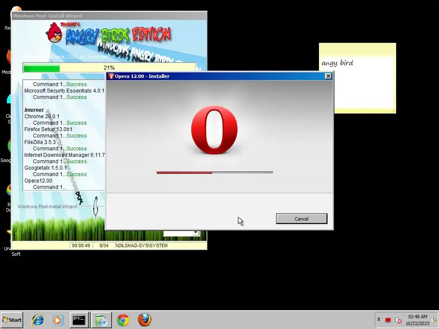Select the FileZilla 3.5.3 entry

(40, 142)
